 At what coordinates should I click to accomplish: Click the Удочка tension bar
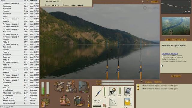click(118, 82)
